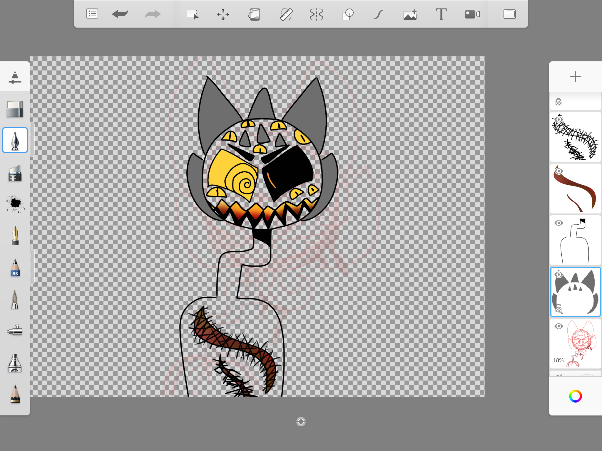Pick the paint bucket Fill tool
This screenshot has height=451, width=602.
tap(254, 14)
